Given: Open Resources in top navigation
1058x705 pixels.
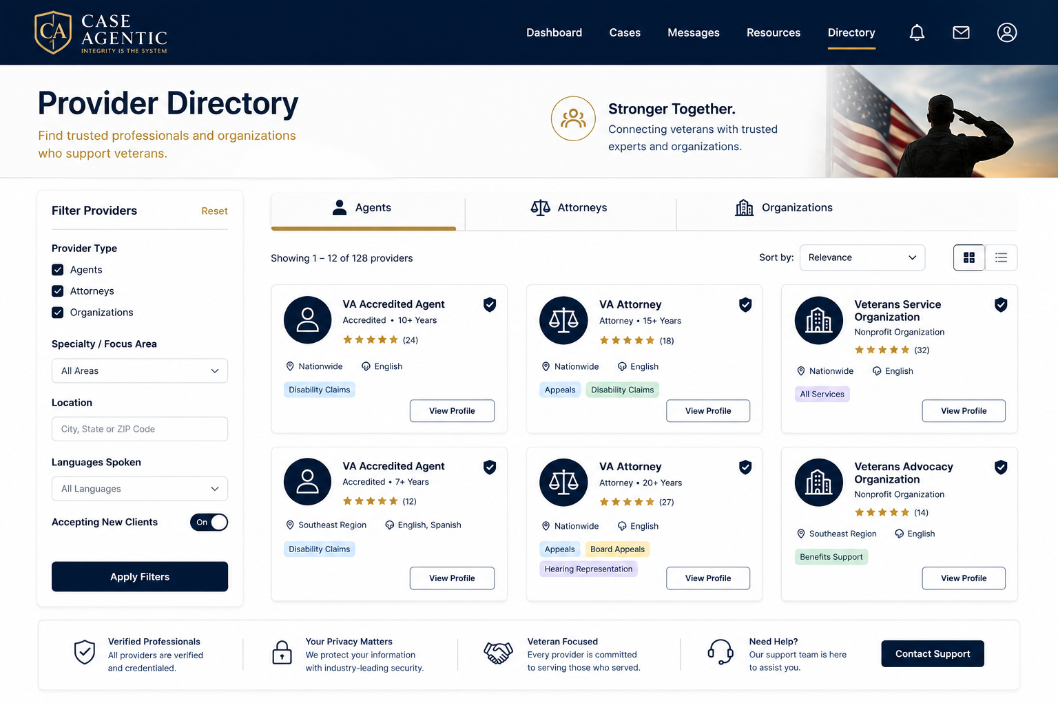Looking at the screenshot, I should click(774, 32).
